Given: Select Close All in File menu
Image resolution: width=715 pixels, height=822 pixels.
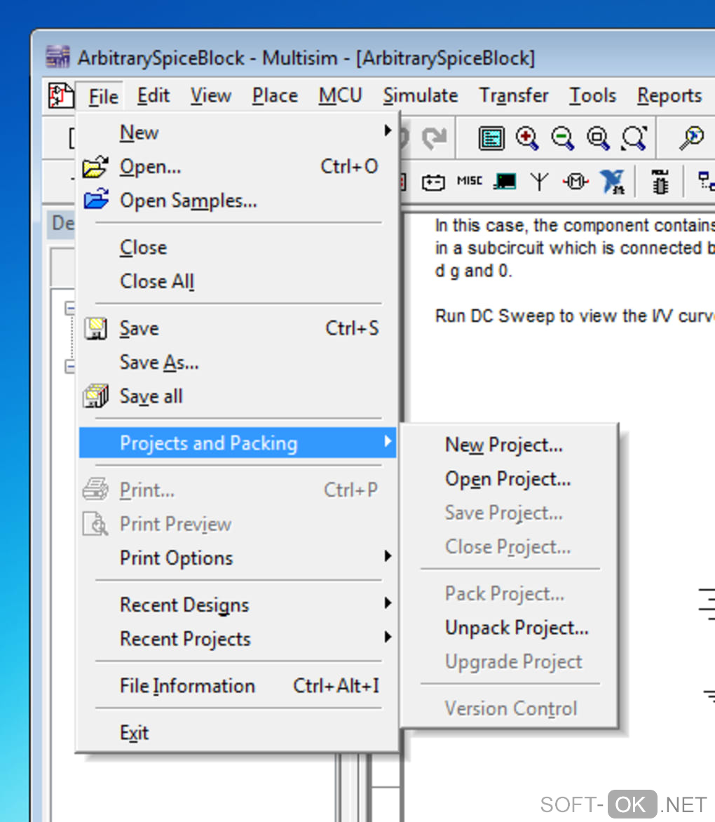Looking at the screenshot, I should [238, 281].
